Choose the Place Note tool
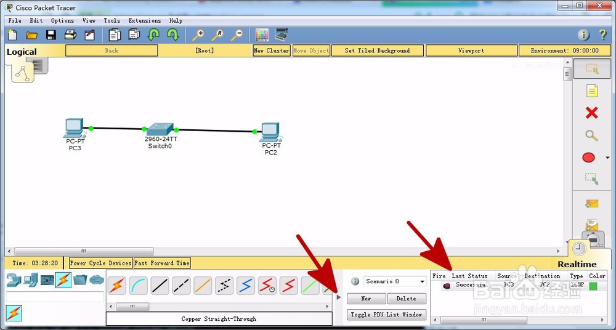This screenshot has height=330, width=616. click(591, 91)
